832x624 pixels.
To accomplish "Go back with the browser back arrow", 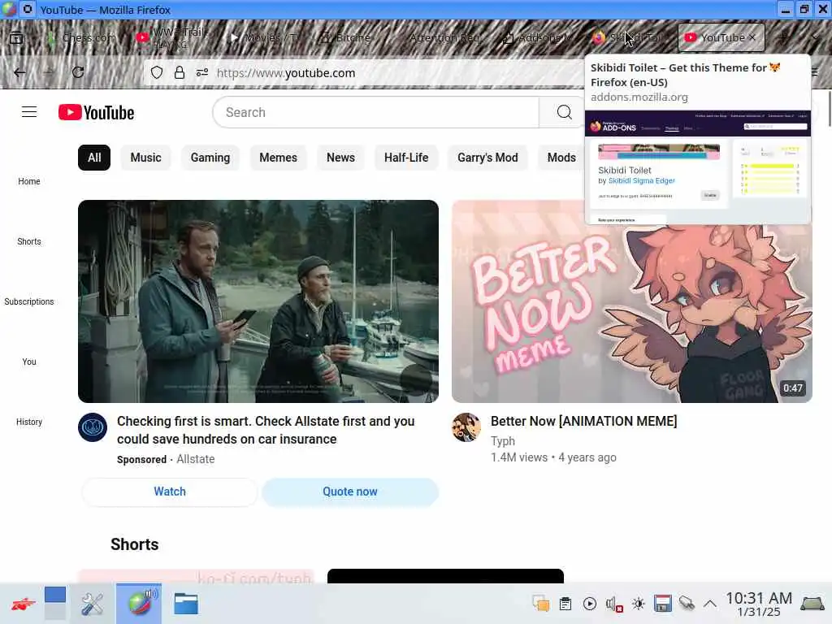I will (19, 72).
